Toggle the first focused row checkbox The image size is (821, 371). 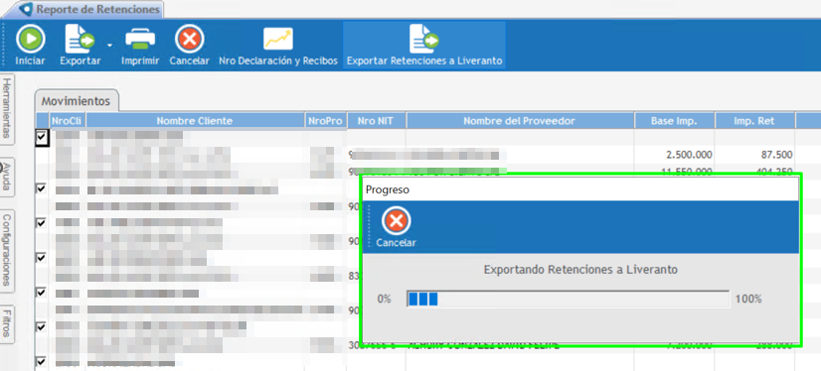click(42, 138)
